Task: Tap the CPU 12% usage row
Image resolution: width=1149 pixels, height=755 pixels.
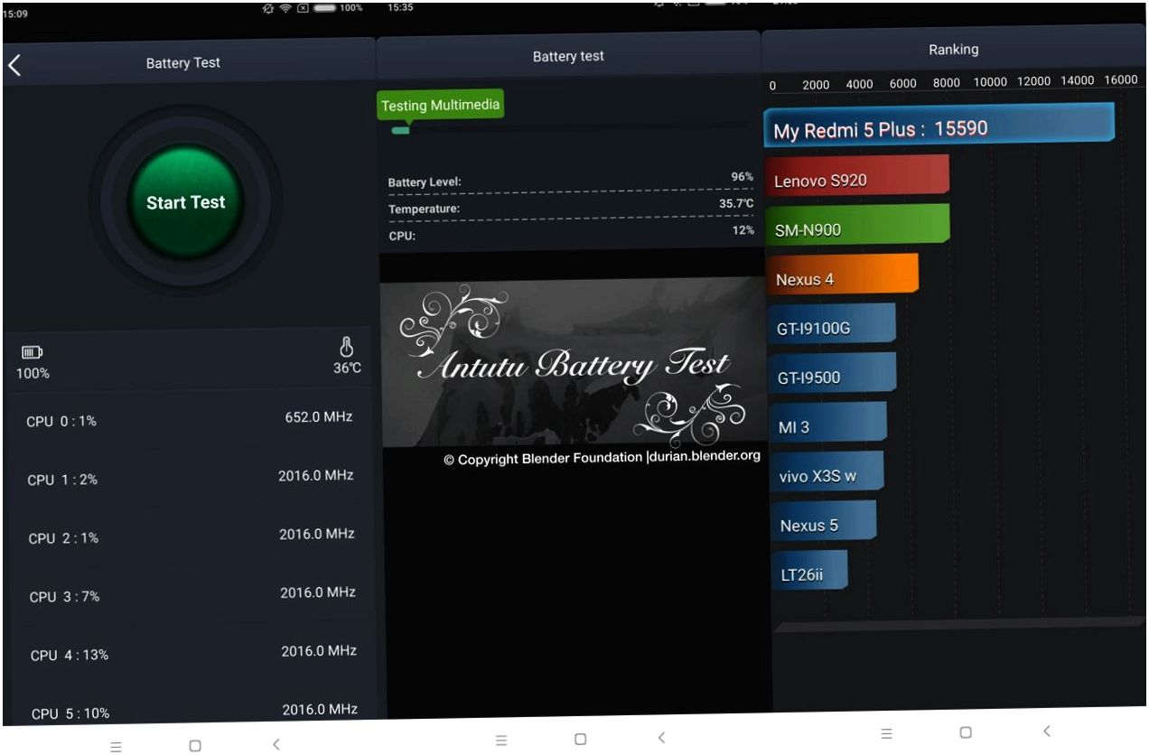Action: (x=571, y=233)
